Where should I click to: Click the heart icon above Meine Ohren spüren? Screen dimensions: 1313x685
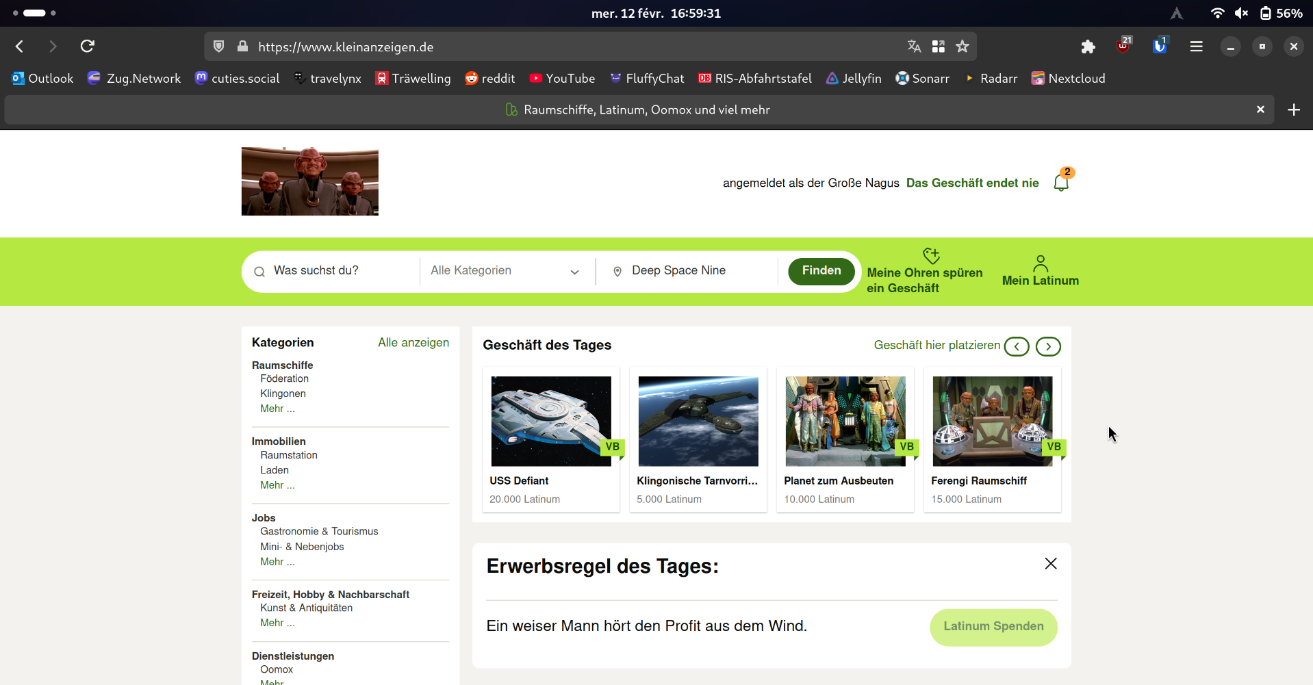(930, 256)
